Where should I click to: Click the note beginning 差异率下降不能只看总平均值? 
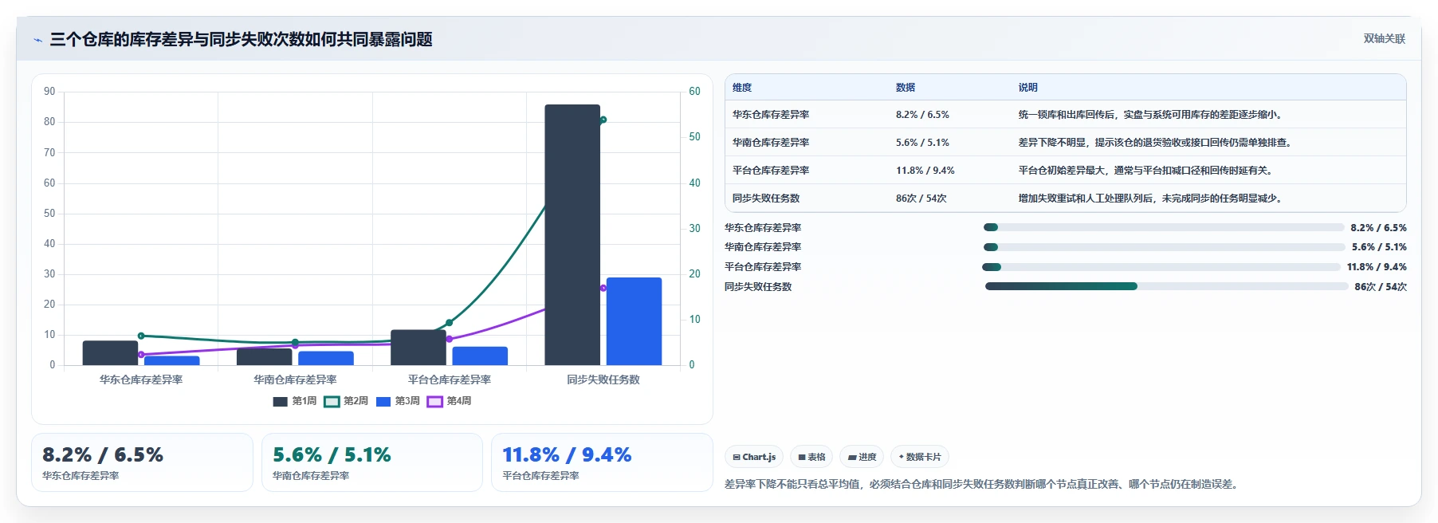982,484
